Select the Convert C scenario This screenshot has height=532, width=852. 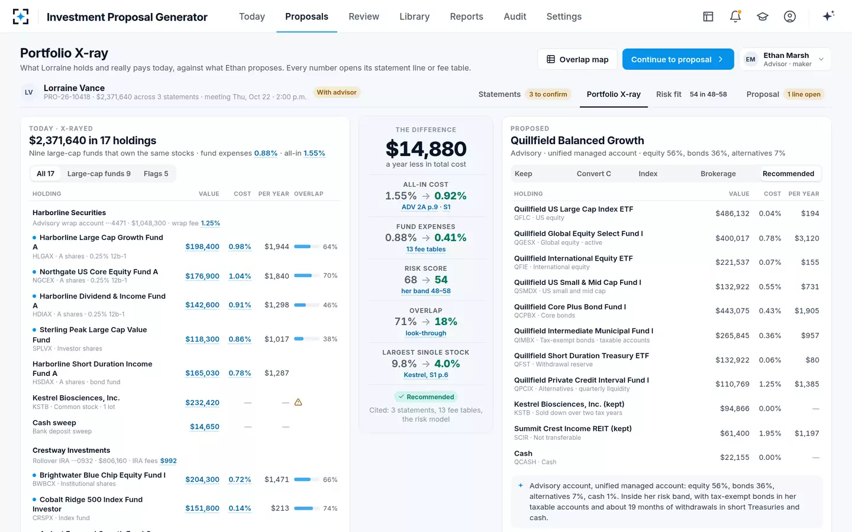pyautogui.click(x=594, y=174)
